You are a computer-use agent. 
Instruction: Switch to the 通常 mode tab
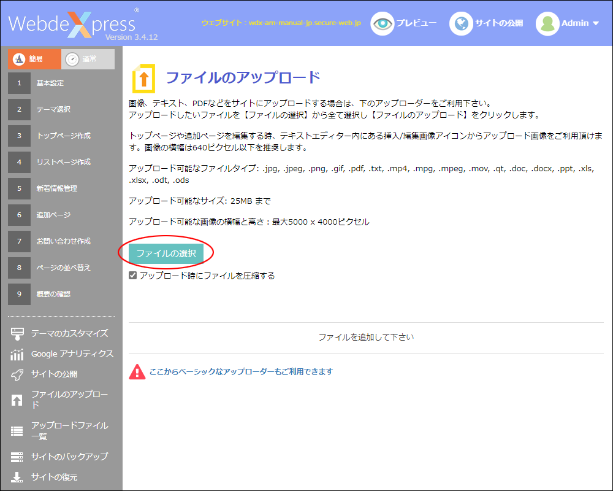point(88,59)
